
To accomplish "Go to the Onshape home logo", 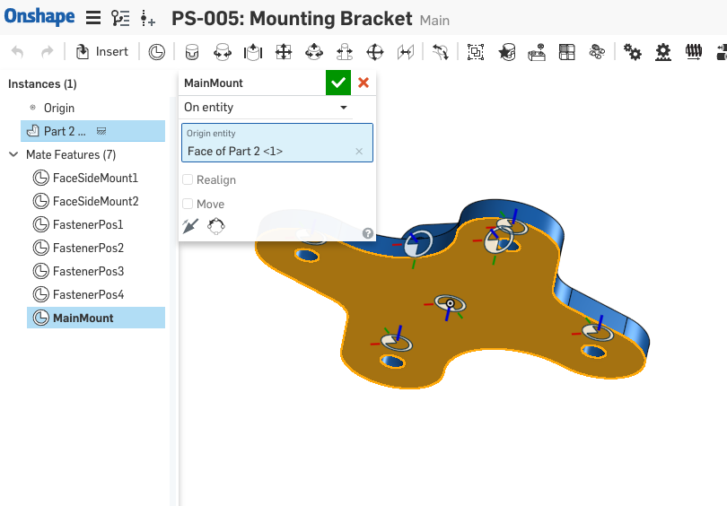I will (x=39, y=17).
